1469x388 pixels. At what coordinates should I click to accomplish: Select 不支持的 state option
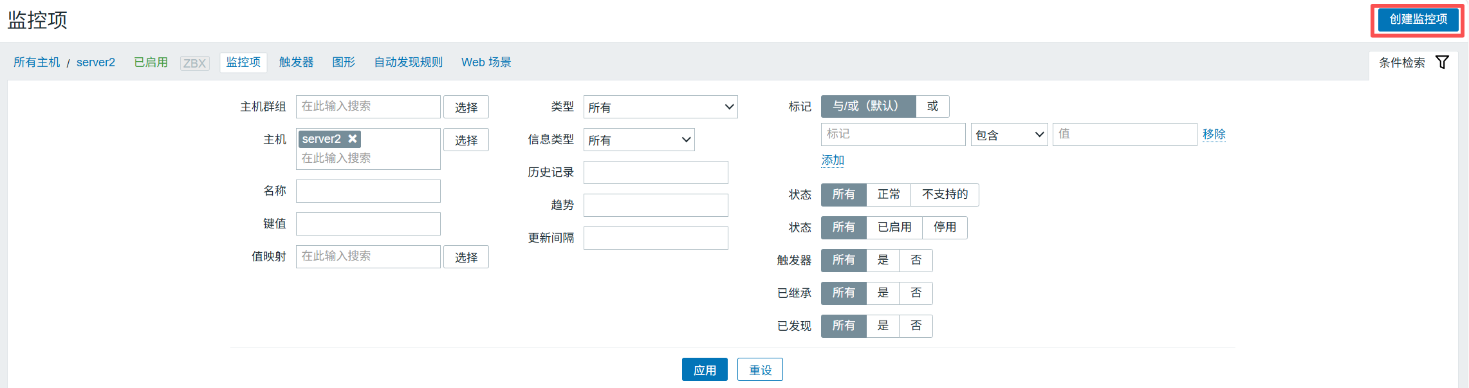945,194
